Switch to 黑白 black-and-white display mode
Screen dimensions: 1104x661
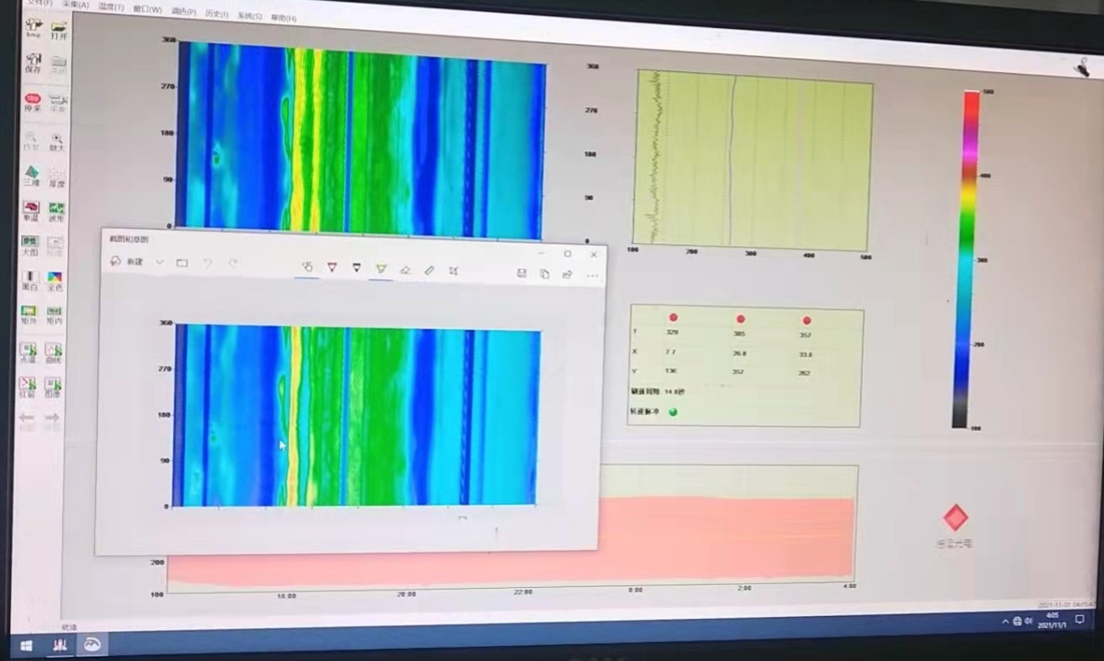pyautogui.click(x=30, y=281)
